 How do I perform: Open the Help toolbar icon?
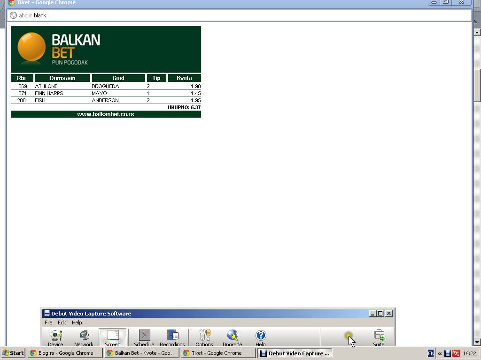coord(261,337)
